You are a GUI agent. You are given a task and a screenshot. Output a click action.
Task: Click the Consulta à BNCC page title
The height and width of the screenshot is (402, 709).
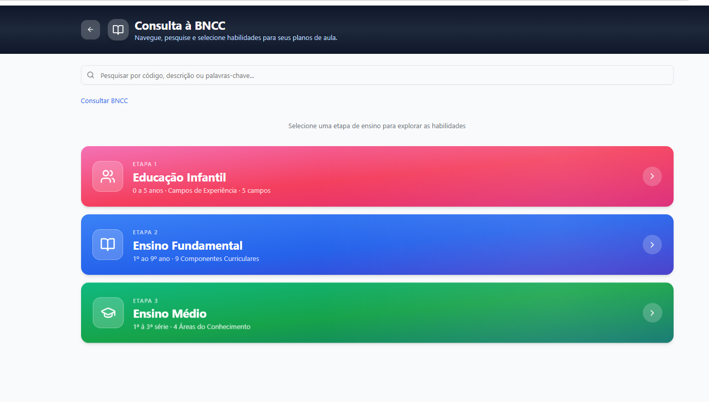[180, 26]
